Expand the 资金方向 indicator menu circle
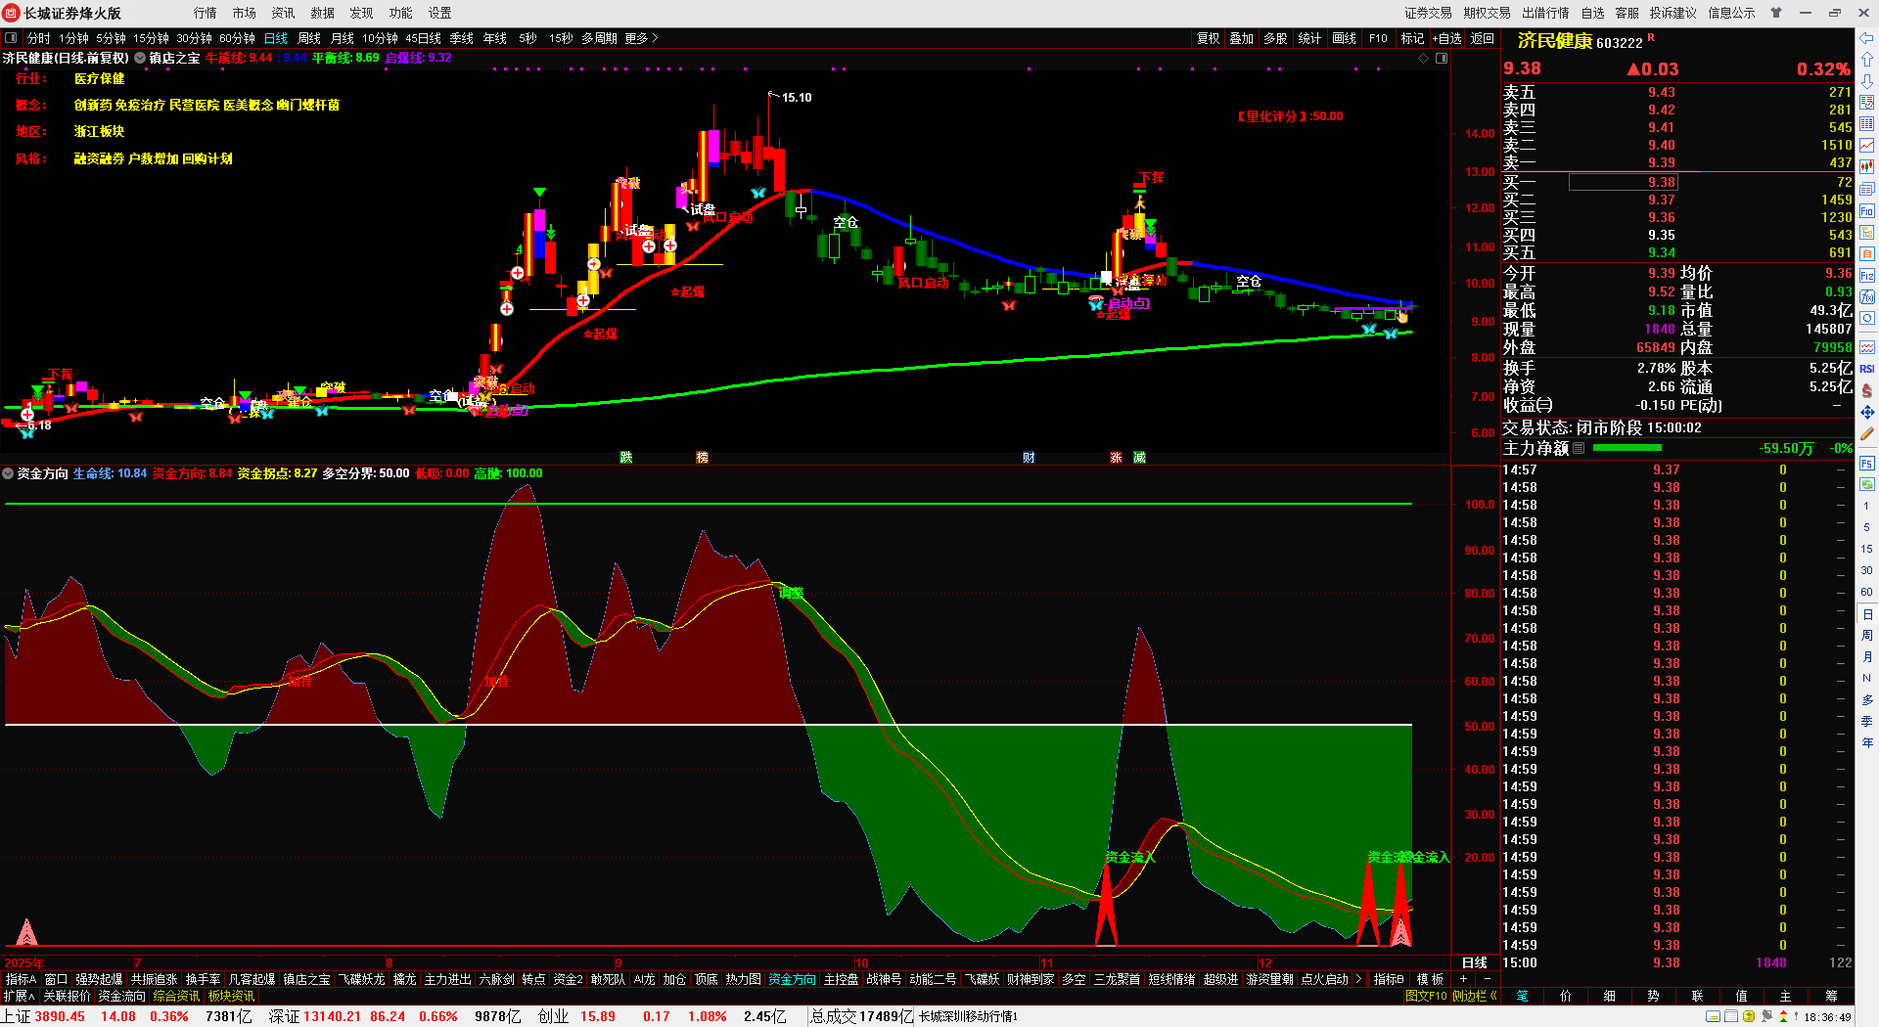The image size is (1879, 1027). [x=8, y=473]
